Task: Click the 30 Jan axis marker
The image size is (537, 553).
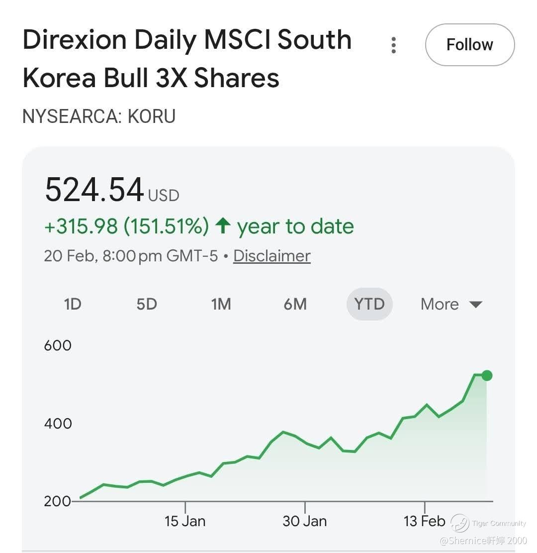Action: tap(305, 521)
